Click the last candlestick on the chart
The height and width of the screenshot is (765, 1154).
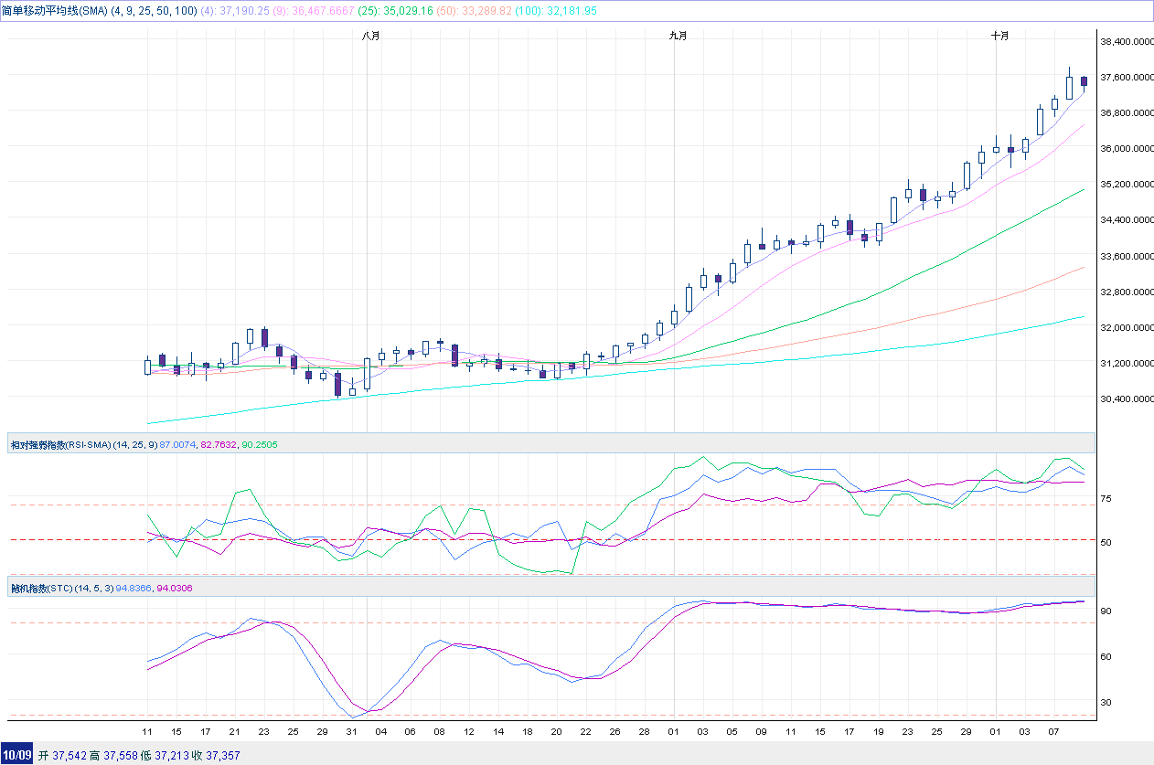click(1084, 81)
